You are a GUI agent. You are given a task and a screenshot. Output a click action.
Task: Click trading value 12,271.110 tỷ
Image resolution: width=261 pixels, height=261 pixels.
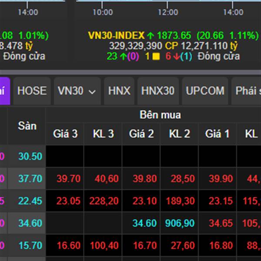209,46
